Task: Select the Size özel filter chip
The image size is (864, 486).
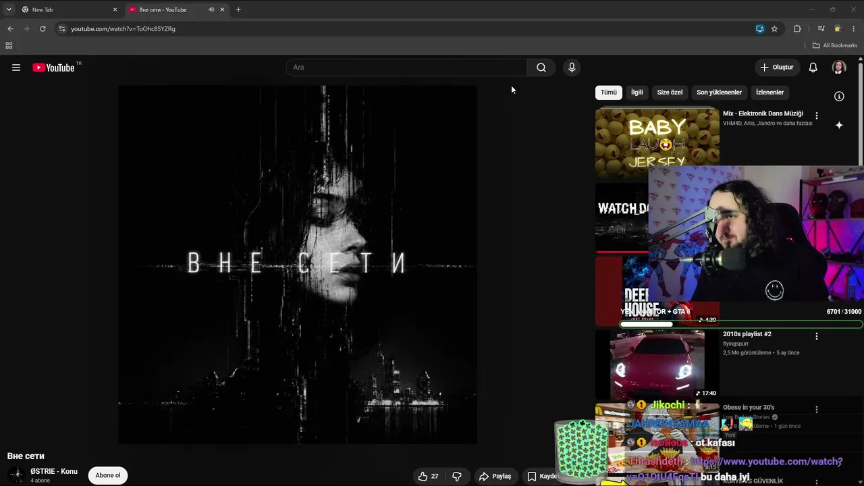Action: (x=670, y=92)
